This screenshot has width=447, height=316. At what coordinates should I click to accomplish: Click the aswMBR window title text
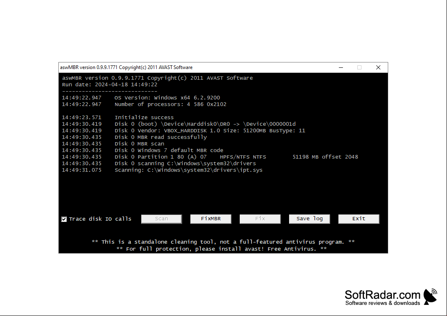click(x=126, y=67)
